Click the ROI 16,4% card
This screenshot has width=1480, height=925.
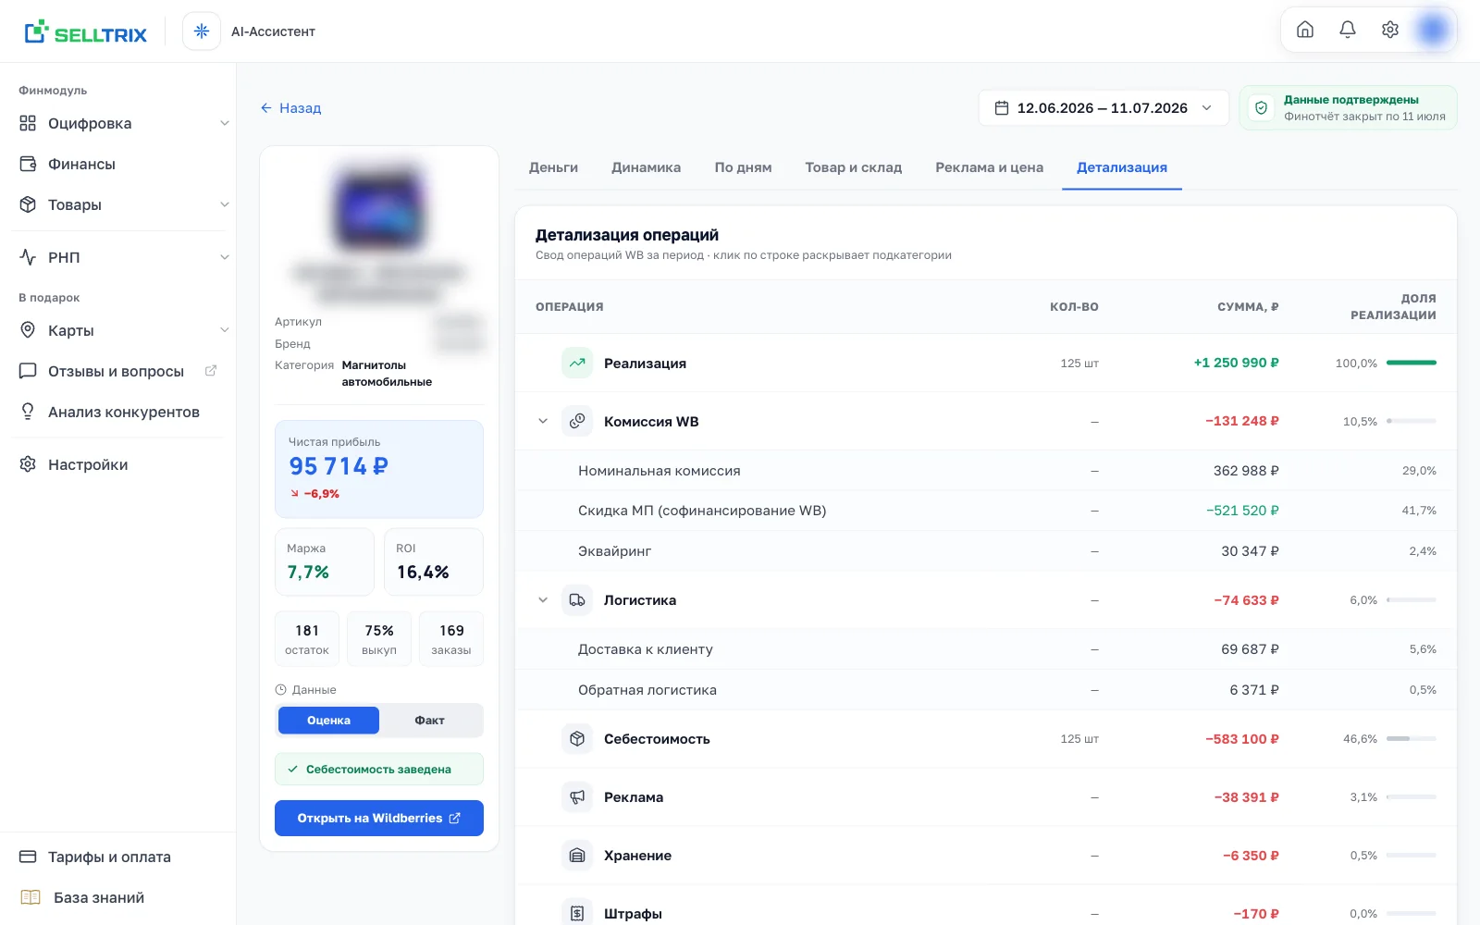(x=434, y=561)
